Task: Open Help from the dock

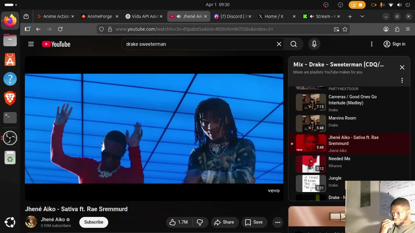Action: 10,79
